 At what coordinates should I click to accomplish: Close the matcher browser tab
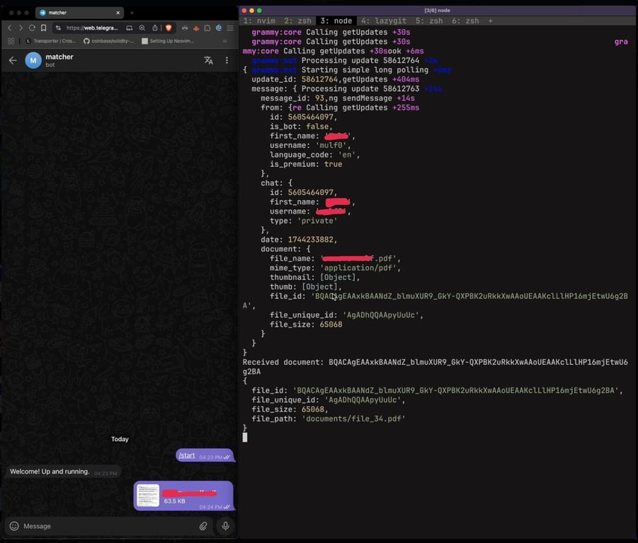[x=118, y=13]
